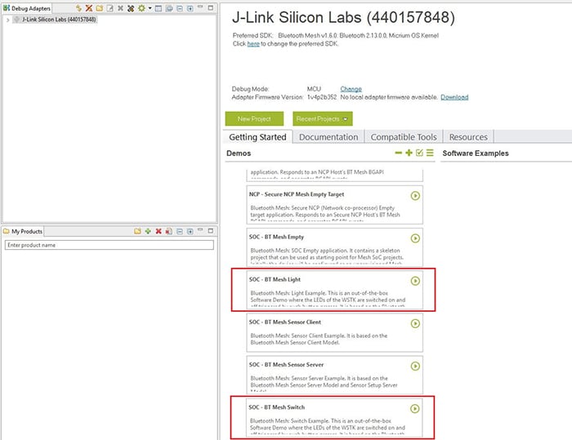Image resolution: width=572 pixels, height=440 pixels.
Task: Click the Download adapter firmware link
Action: [x=454, y=97]
